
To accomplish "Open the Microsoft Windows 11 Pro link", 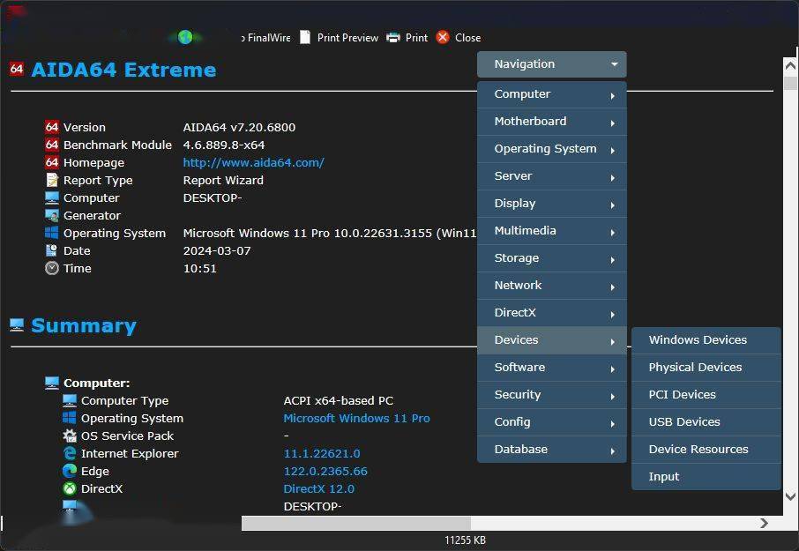I will coord(356,418).
